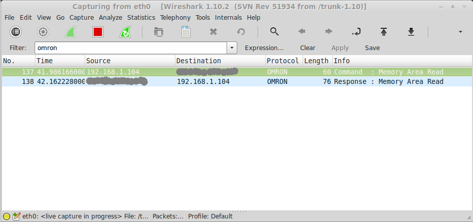The height and width of the screenshot is (222, 473).
Task: Open the Statistics menu
Action: [x=141, y=18]
